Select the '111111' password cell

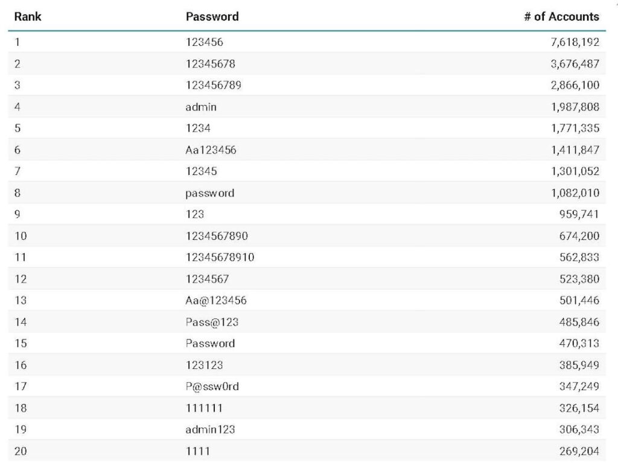(x=204, y=408)
